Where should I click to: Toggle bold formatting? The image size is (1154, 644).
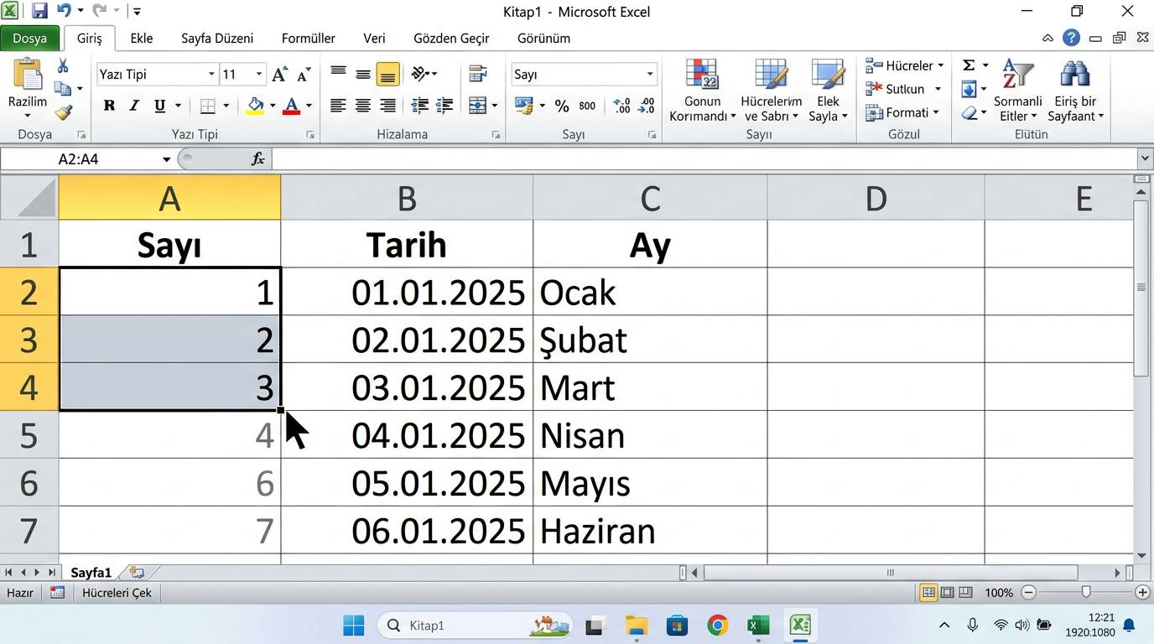click(109, 106)
